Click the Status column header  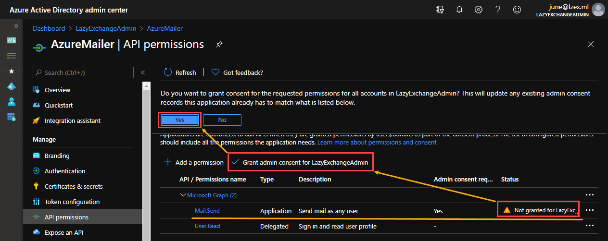pyautogui.click(x=510, y=180)
